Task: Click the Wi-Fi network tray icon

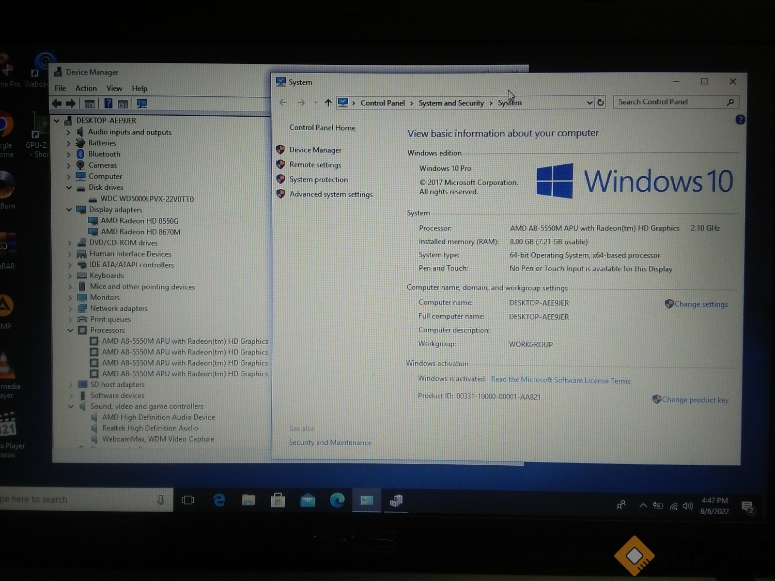Action: tap(674, 506)
